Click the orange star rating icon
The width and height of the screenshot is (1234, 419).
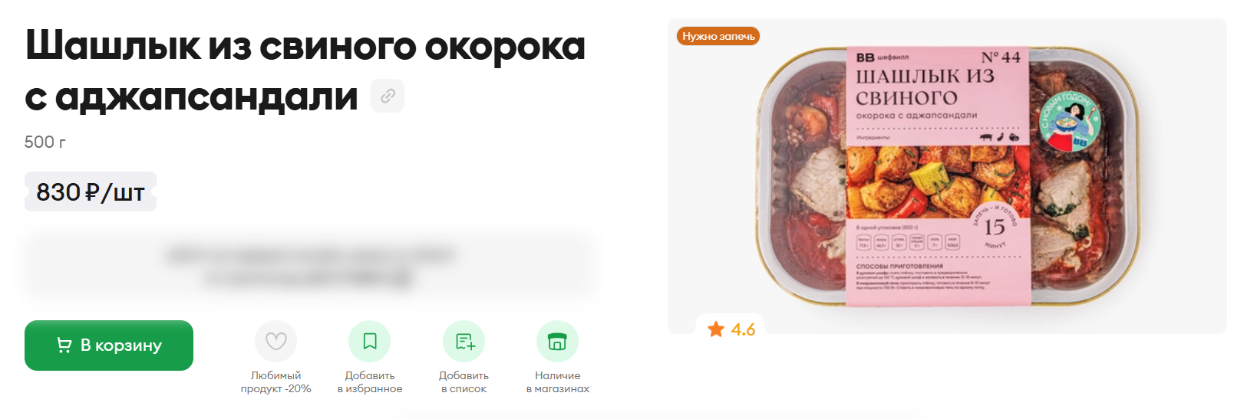coord(716,329)
